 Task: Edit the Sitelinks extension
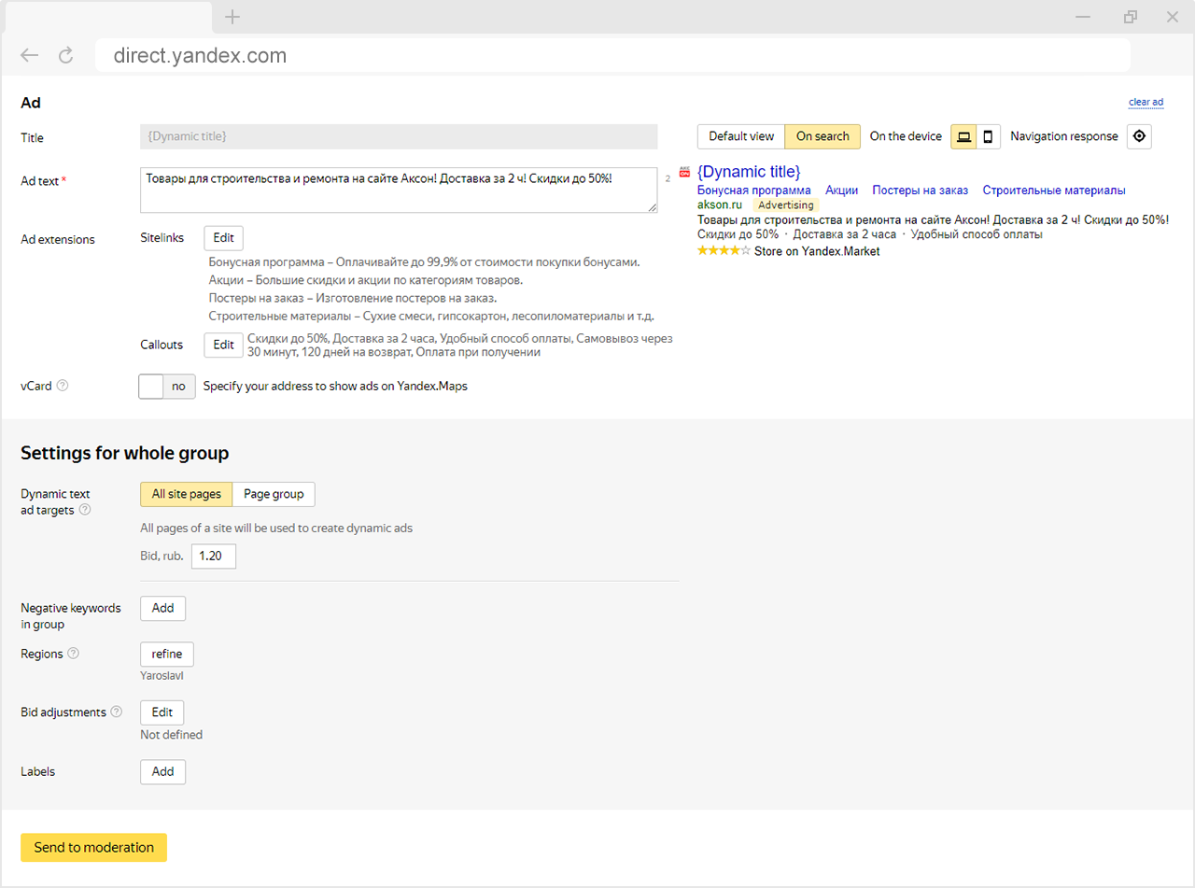pyautogui.click(x=223, y=238)
